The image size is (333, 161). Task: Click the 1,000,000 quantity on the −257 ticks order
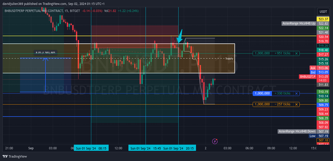(x=262, y=104)
